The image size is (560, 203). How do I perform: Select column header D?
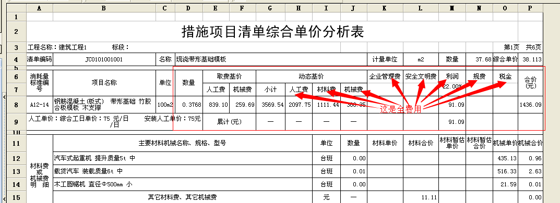point(188,8)
